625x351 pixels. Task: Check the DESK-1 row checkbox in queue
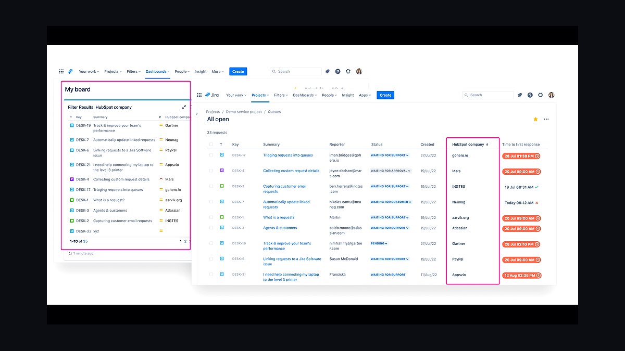pyautogui.click(x=211, y=217)
